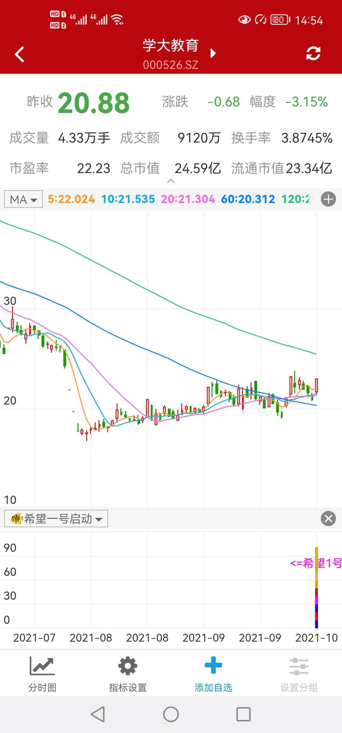Open 分时图 intraday chart
Image resolution: width=342 pixels, height=733 pixels.
coord(42,674)
